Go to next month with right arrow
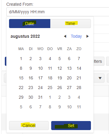 point(88,36)
